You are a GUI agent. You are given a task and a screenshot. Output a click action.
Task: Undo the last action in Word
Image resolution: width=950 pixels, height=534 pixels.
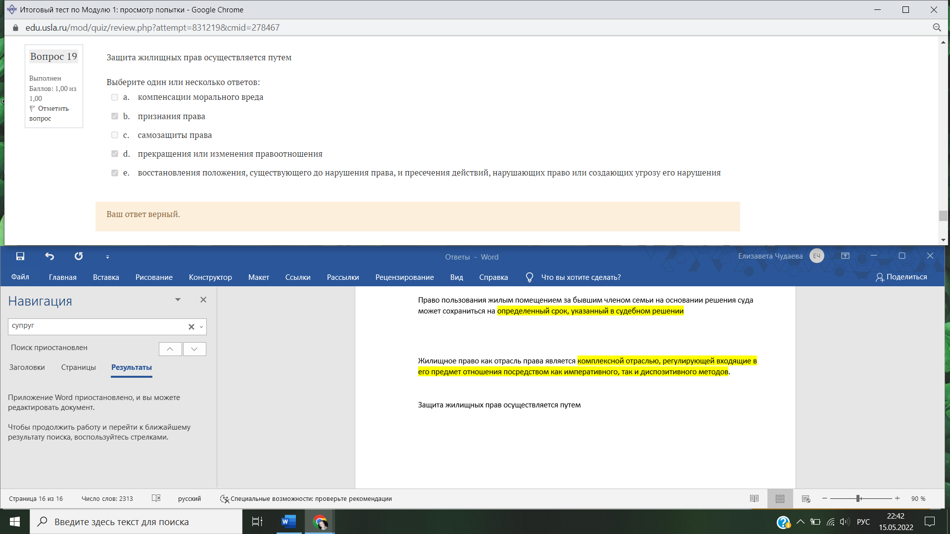(49, 256)
